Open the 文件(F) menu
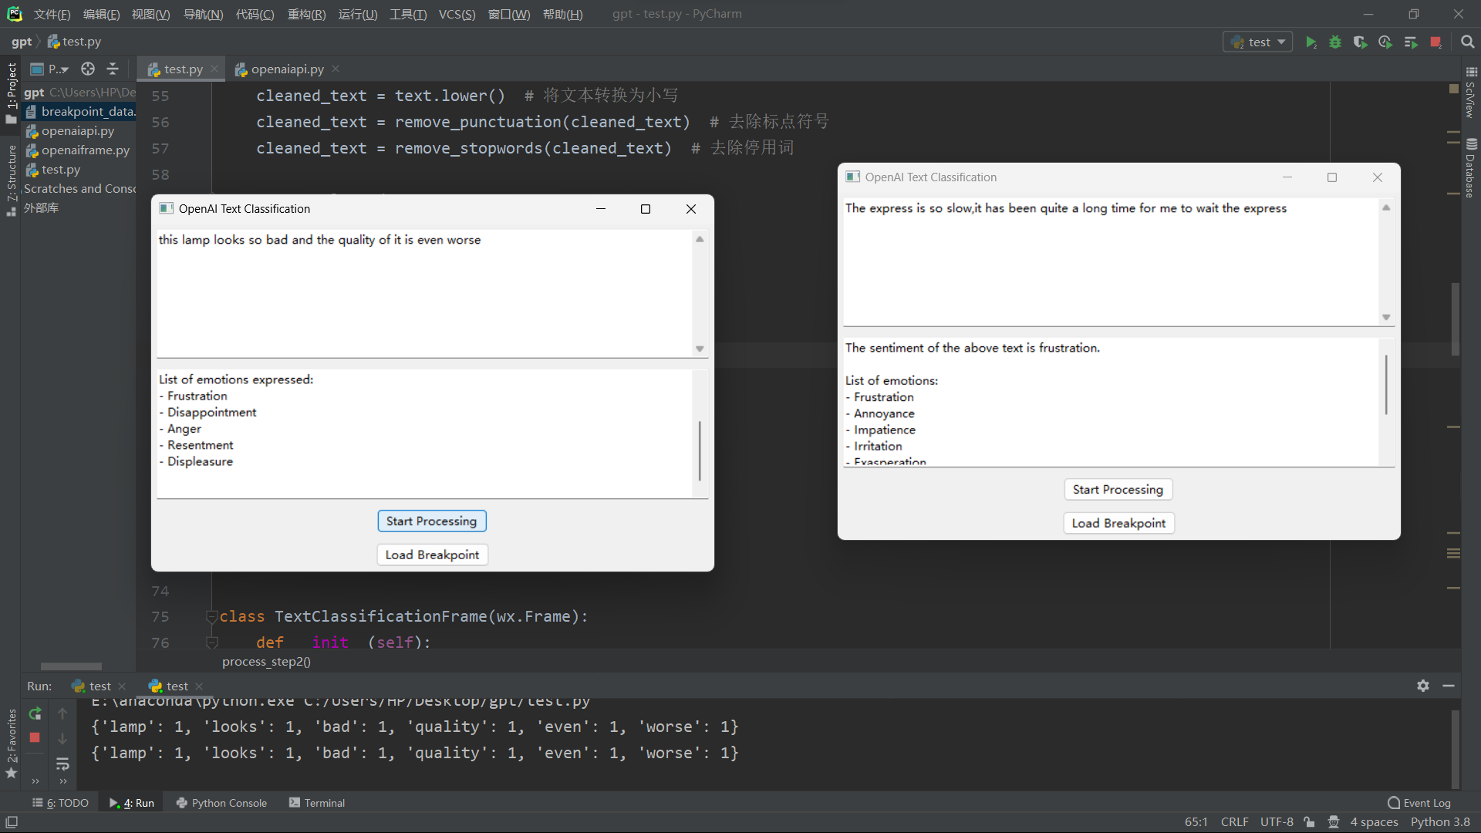This screenshot has width=1481, height=833. click(52, 14)
